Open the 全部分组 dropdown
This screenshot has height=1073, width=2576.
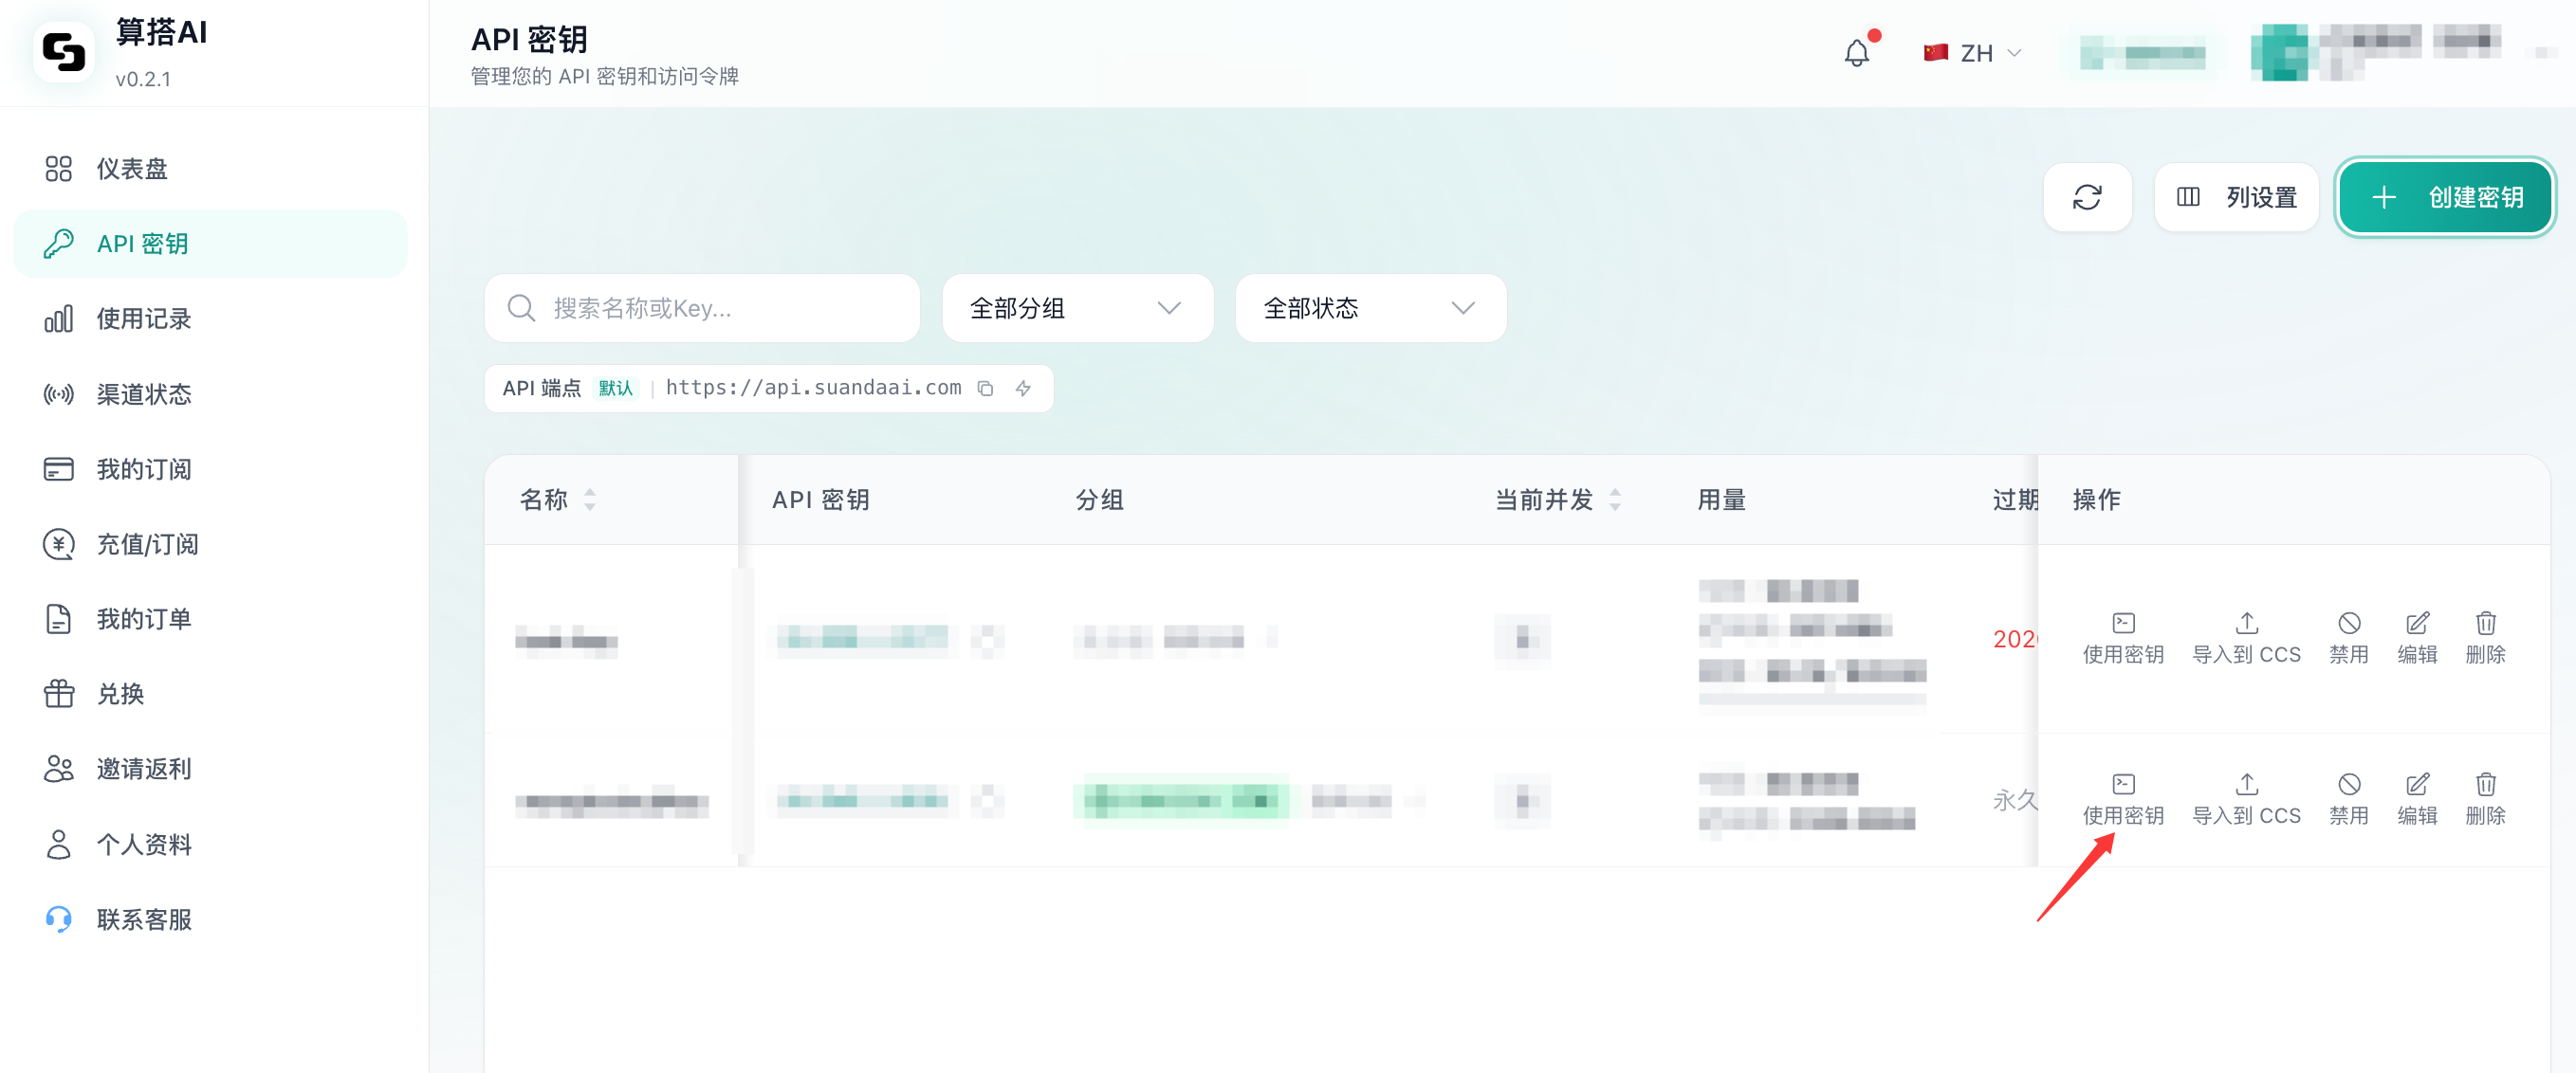click(x=1077, y=308)
